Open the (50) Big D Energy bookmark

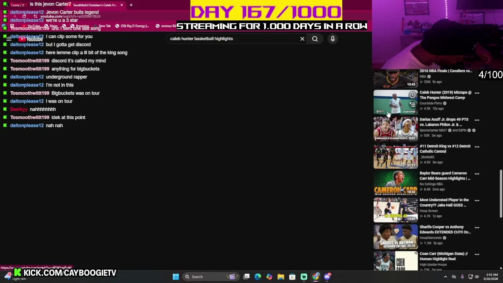point(132,26)
